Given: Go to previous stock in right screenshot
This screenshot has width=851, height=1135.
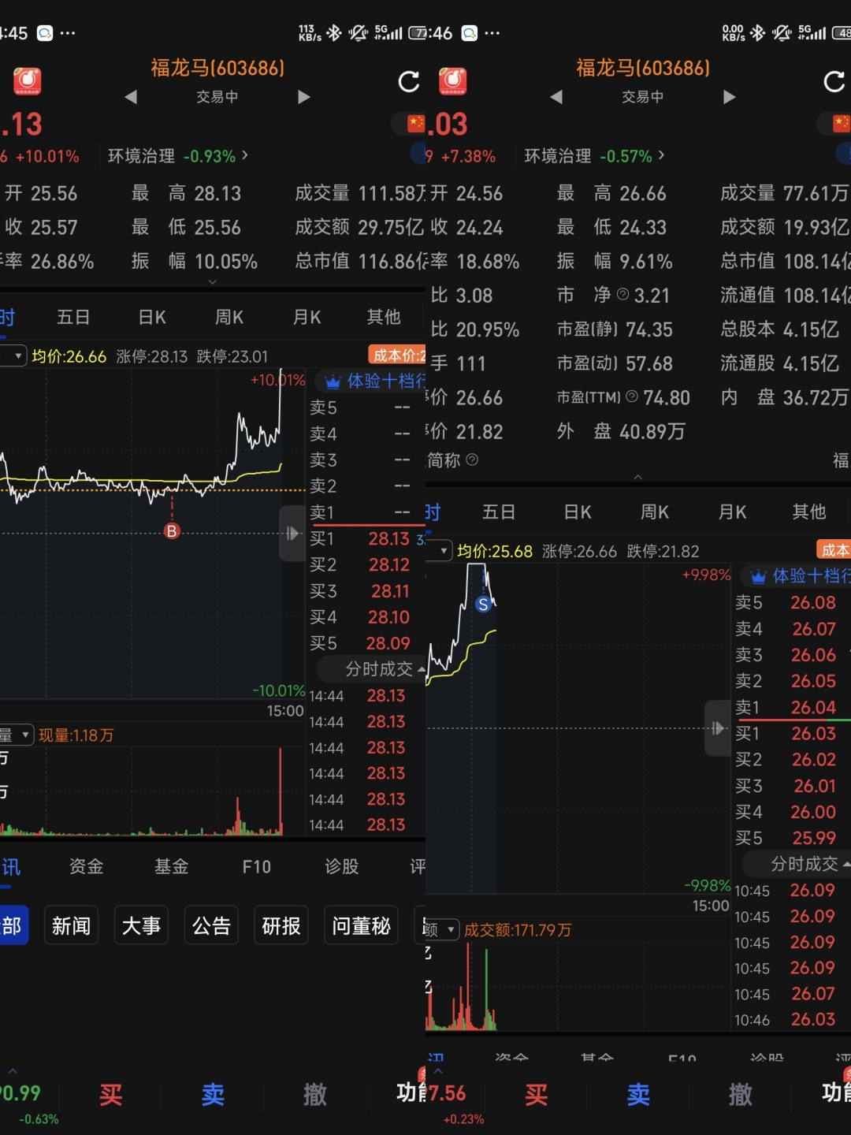Looking at the screenshot, I should coord(556,97).
